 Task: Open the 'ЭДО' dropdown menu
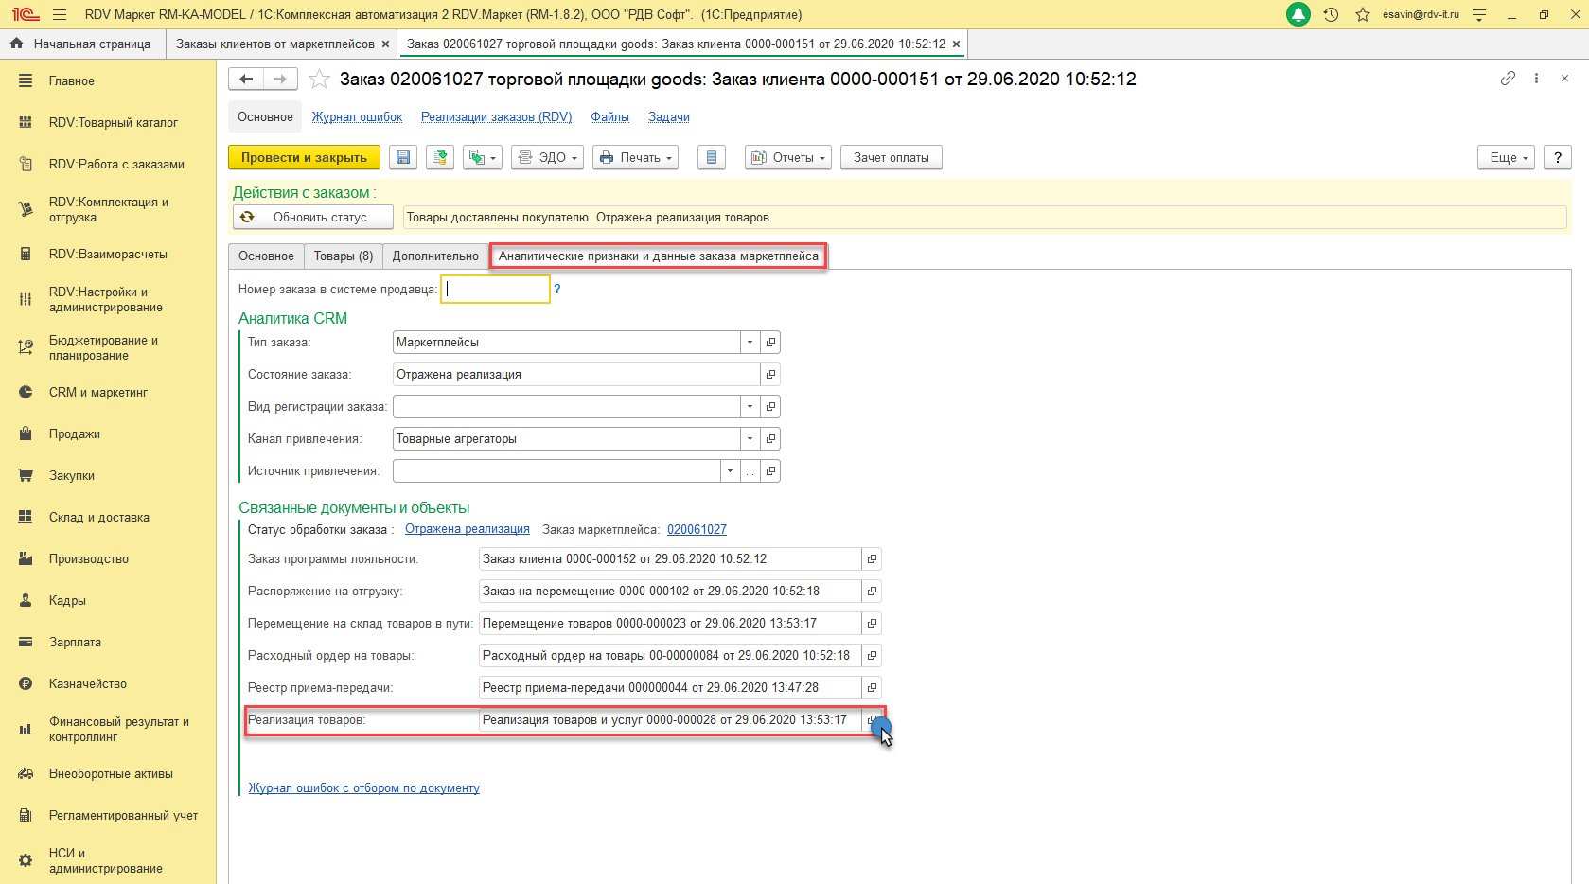point(547,158)
